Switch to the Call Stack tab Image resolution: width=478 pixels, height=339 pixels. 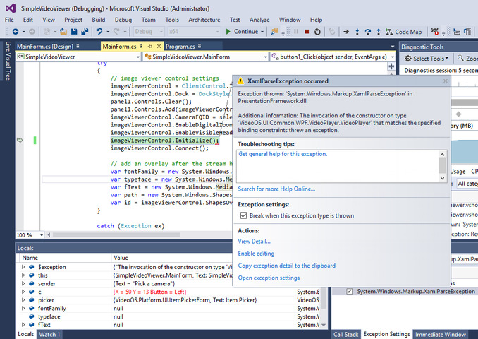[345, 334]
